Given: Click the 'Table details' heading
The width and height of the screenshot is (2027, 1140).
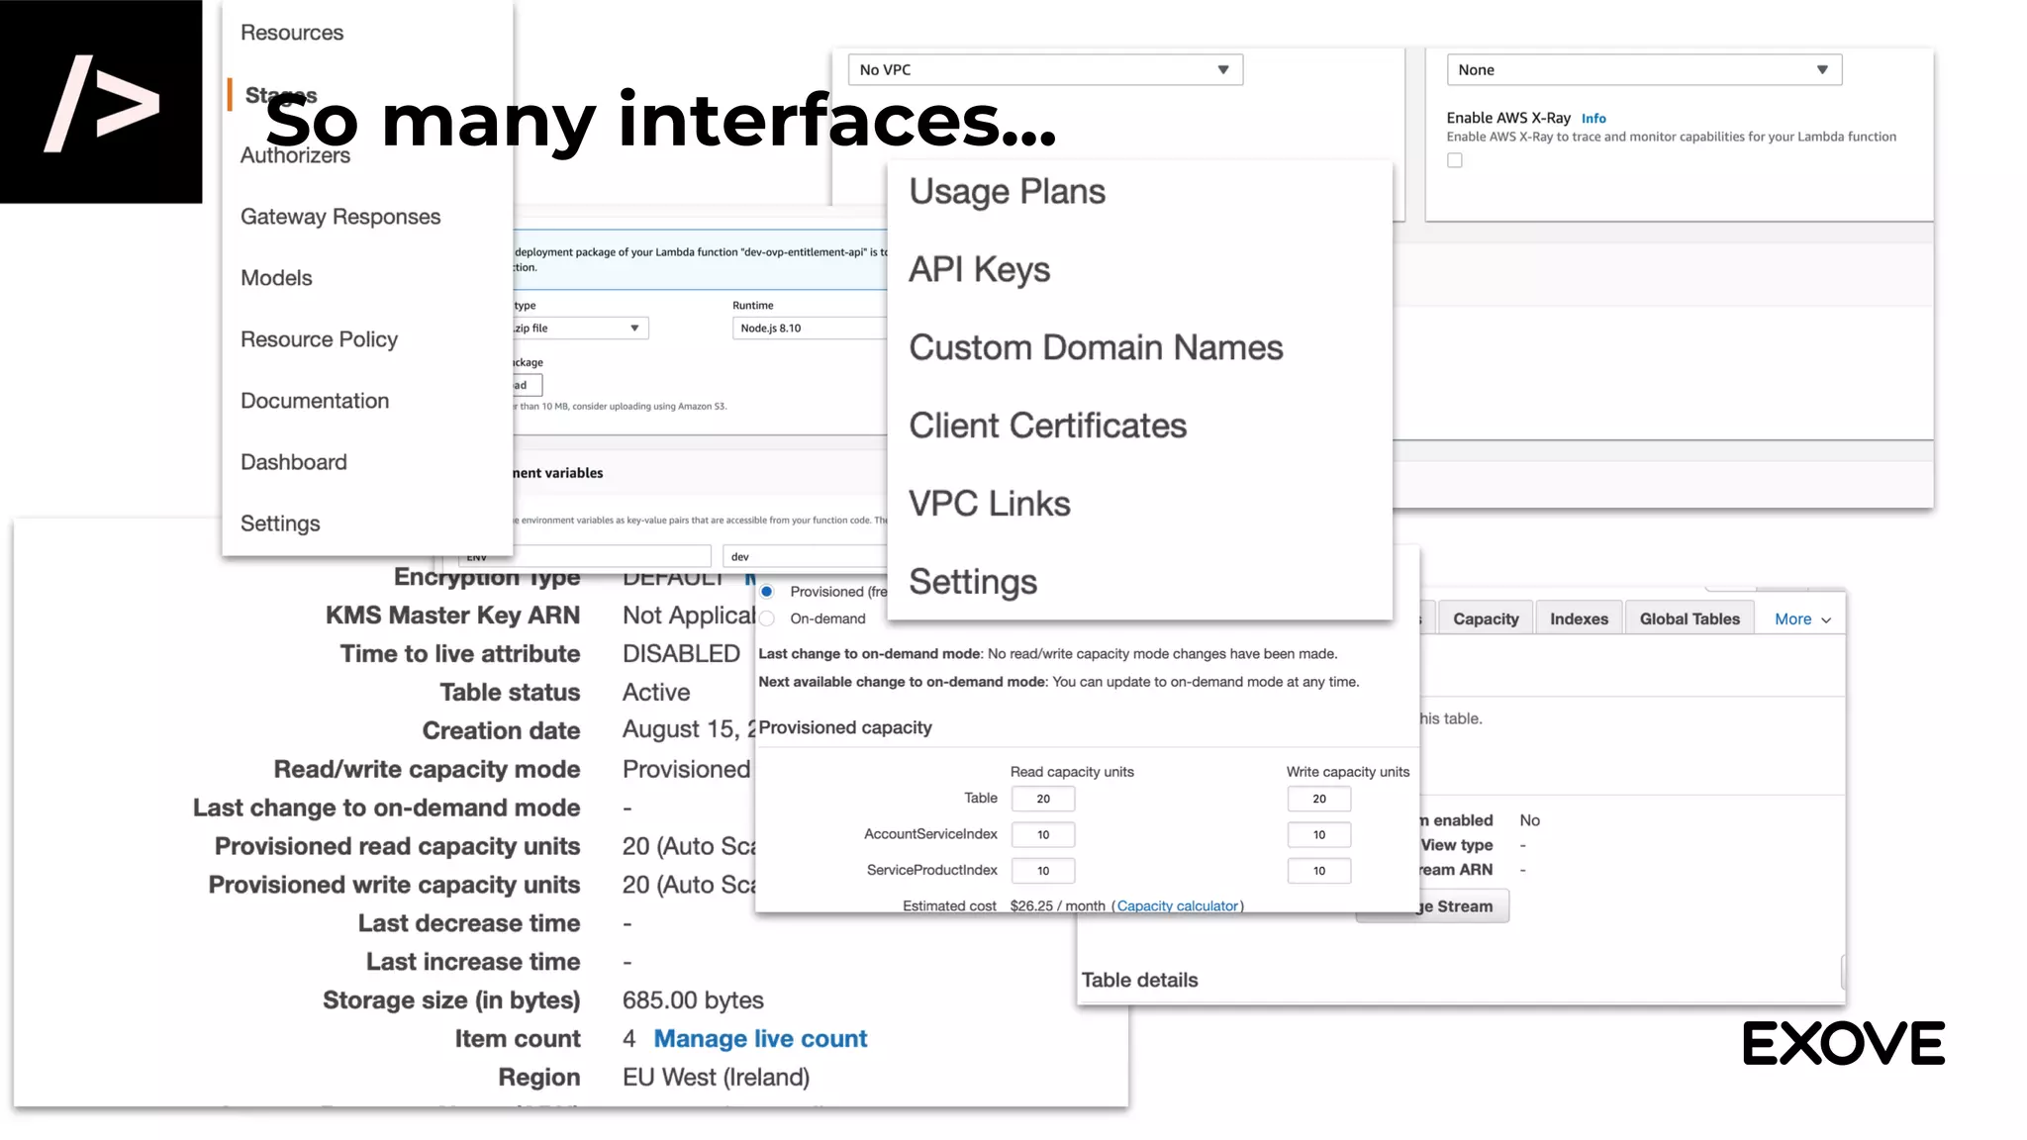Looking at the screenshot, I should click(1139, 981).
